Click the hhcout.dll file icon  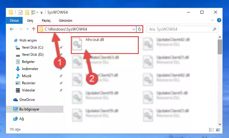[x=77, y=44]
